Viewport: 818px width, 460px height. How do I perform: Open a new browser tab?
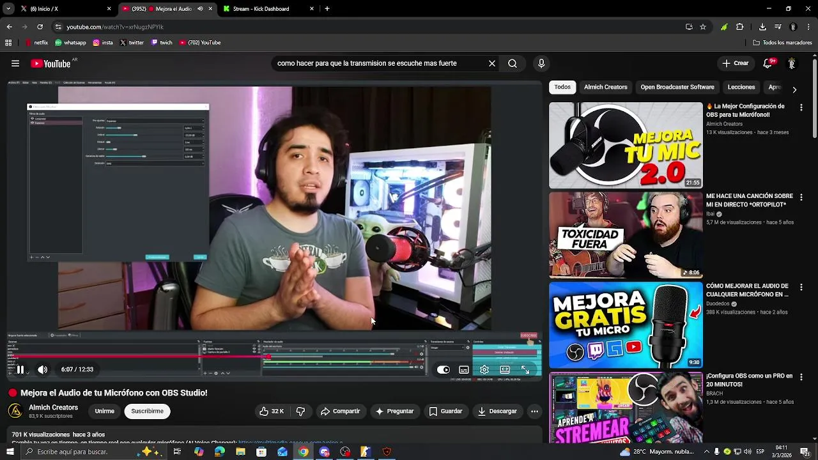click(x=327, y=9)
